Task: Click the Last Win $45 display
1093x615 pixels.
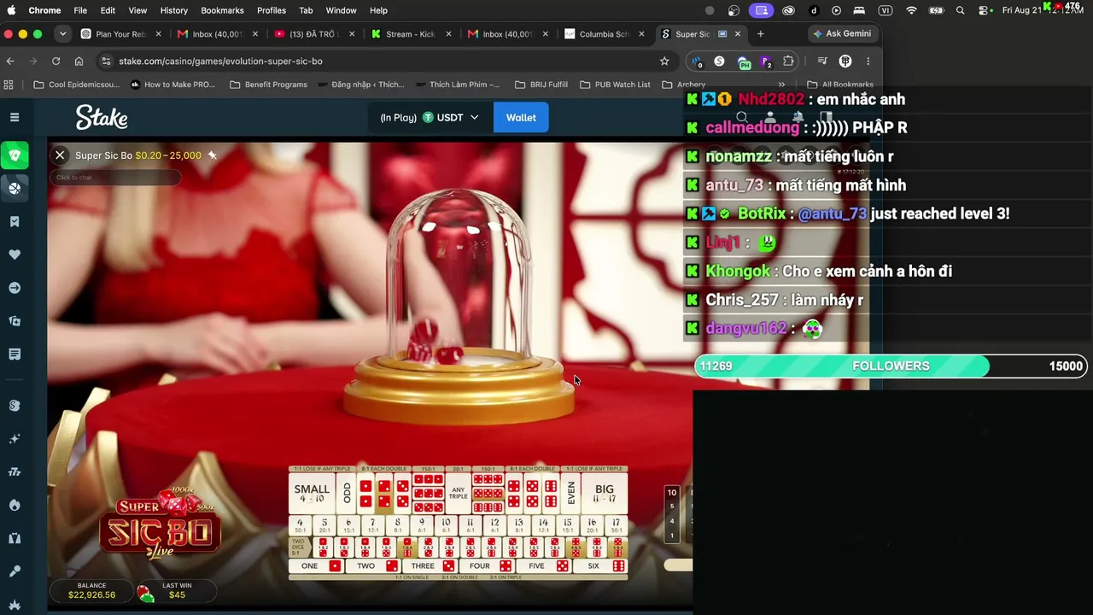Action: pos(177,591)
